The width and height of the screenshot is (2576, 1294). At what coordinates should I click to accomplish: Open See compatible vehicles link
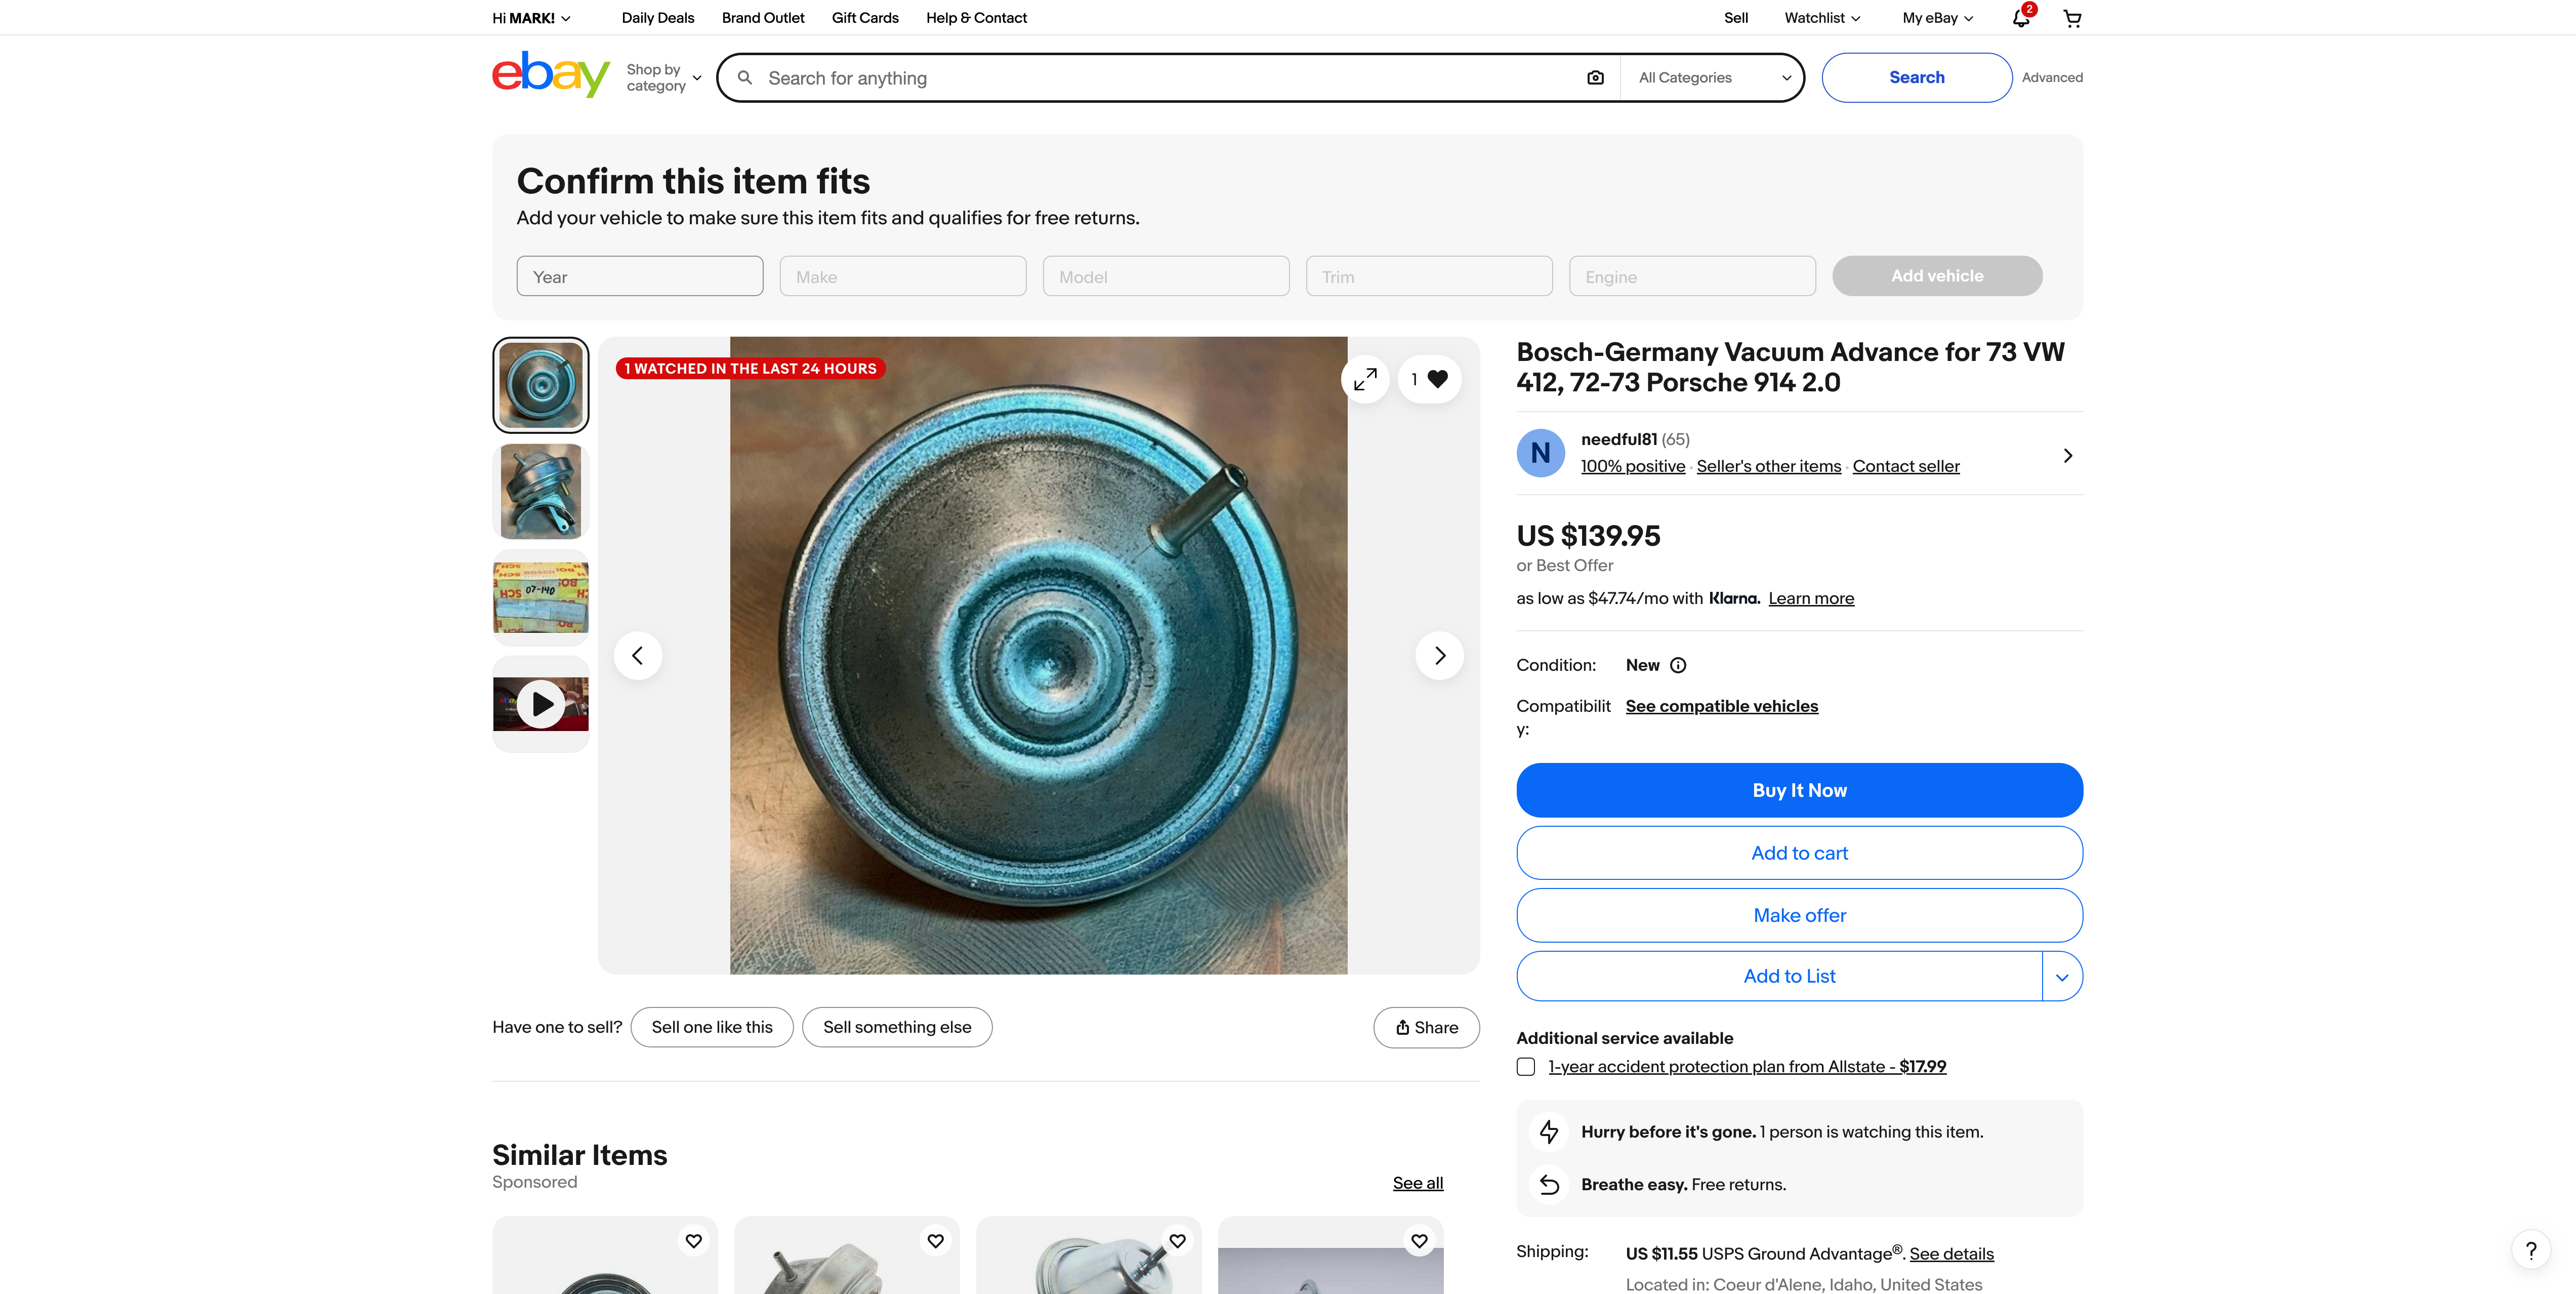[x=1721, y=706]
